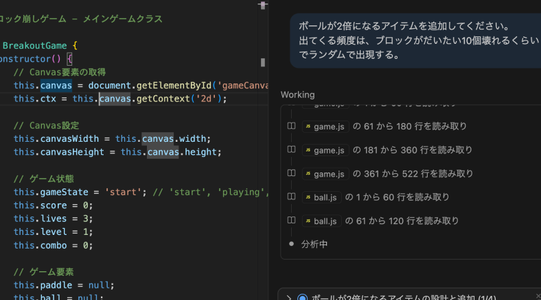Click the this.canvasWidth line
This screenshot has height=300, width=541.
[112, 138]
